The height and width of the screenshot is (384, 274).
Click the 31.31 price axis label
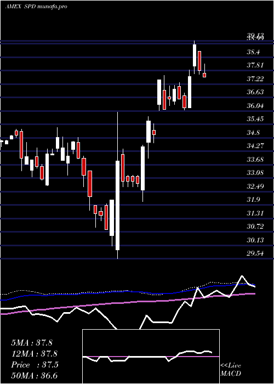coord(255,213)
